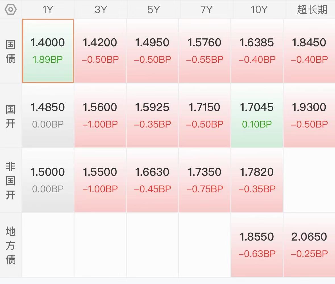Open the 国开 1Y cell showing 1.4850
335x284 pixels.
[x=48, y=116]
